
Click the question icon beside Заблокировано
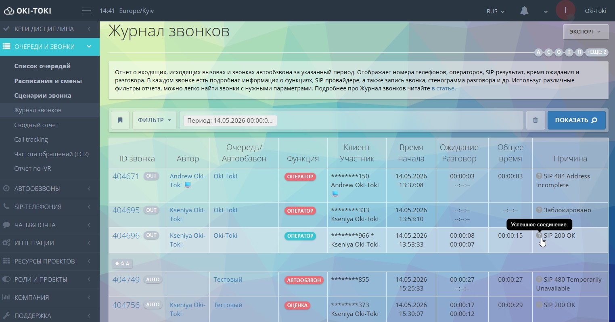[539, 210]
